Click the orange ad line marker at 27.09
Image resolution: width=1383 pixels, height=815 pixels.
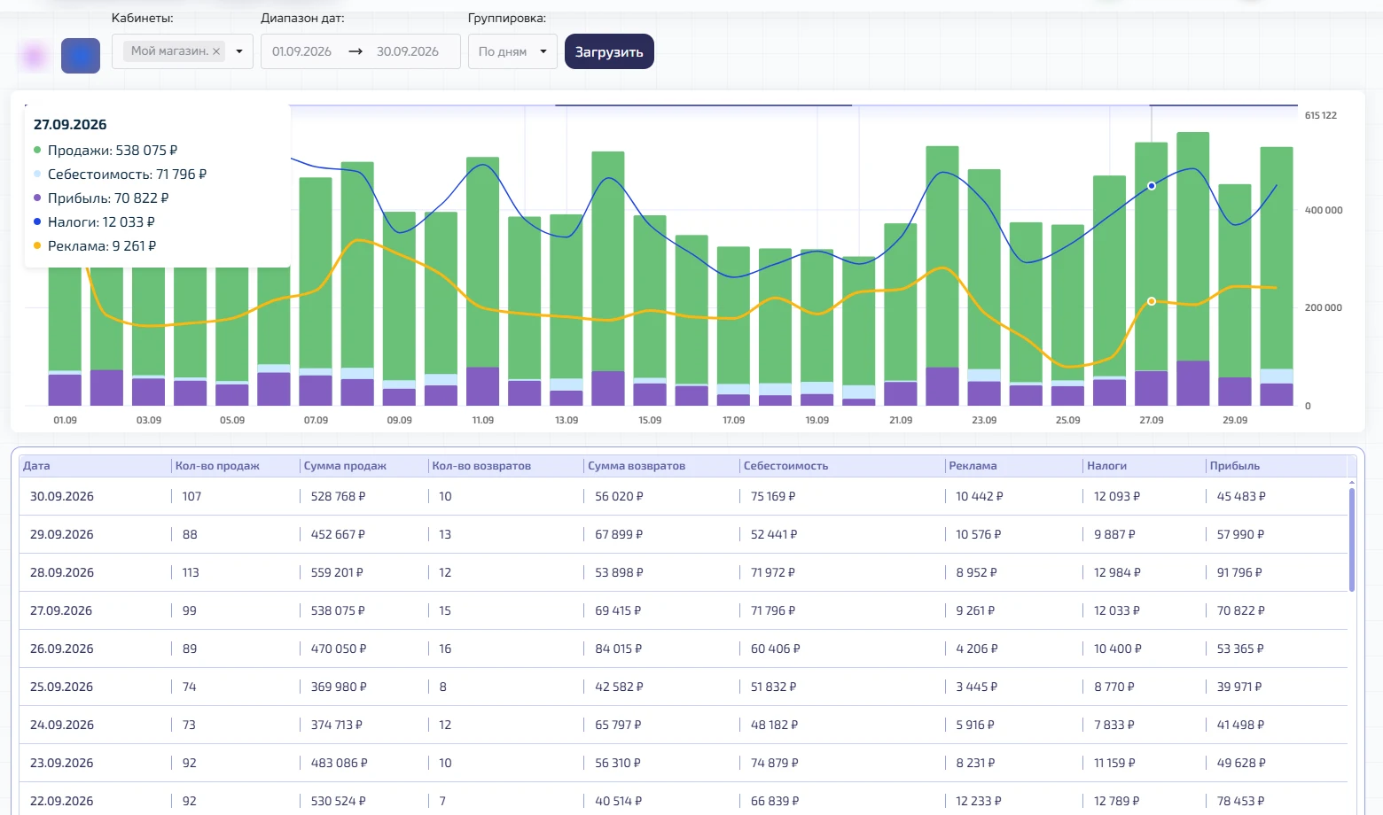(x=1152, y=301)
